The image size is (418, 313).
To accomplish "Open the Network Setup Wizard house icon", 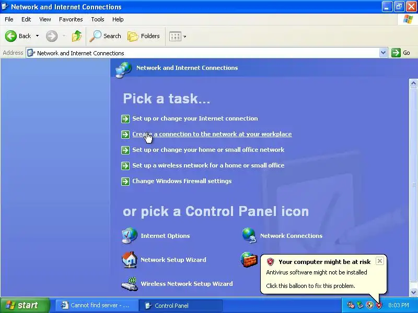I will coord(130,259).
